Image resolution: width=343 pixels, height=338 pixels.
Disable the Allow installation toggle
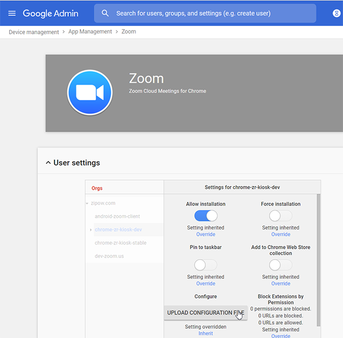pos(206,216)
